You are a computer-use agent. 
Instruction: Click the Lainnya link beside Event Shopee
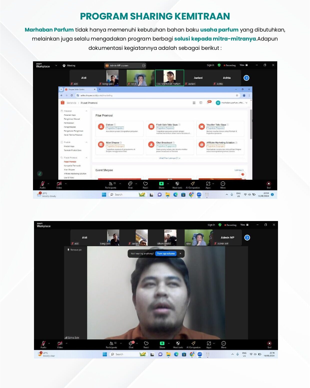(x=239, y=170)
